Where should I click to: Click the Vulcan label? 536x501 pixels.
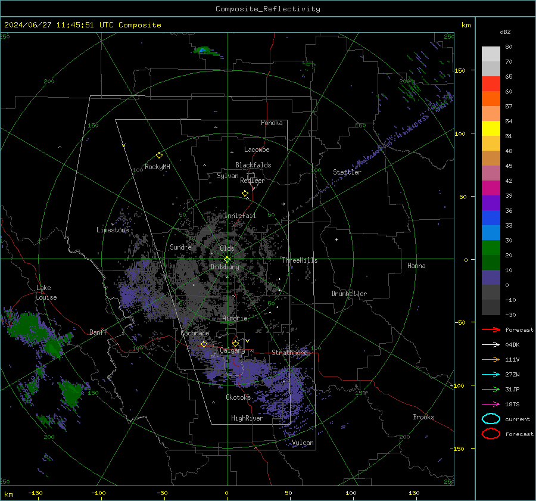click(303, 443)
